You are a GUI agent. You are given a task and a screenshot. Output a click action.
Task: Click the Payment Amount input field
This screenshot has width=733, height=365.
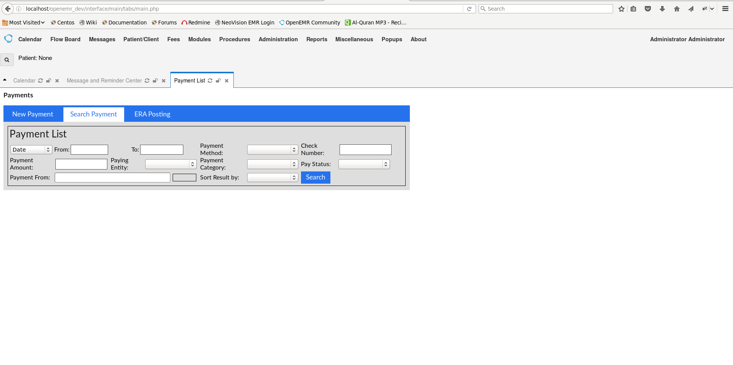(81, 164)
